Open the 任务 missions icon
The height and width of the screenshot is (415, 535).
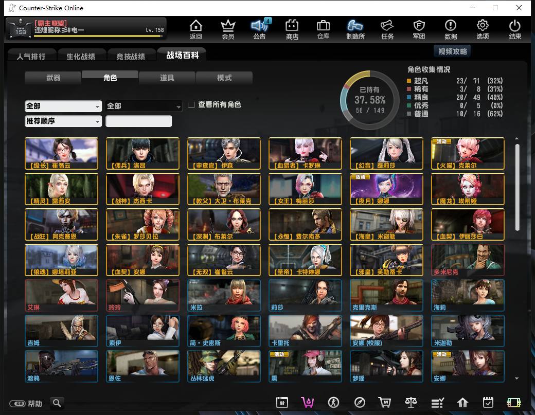click(387, 29)
